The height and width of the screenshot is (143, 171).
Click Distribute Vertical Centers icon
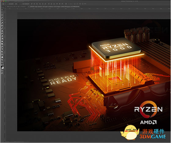51,4
